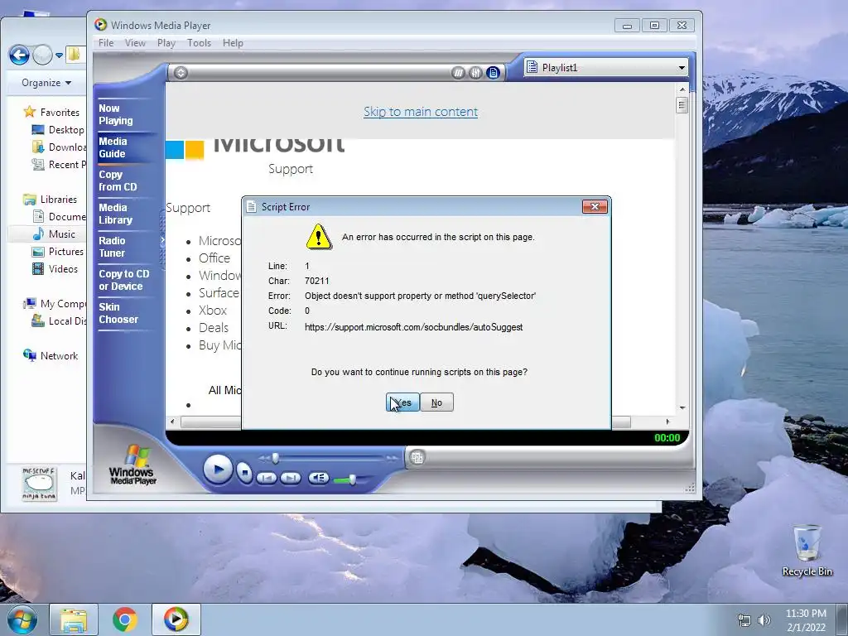Click the horizontal scrollbar right arrow
Screen dimensions: 848x636
pos(668,422)
